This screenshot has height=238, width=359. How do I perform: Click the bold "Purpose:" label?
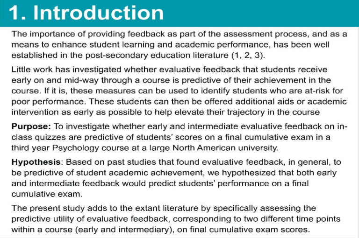tap(31, 127)
